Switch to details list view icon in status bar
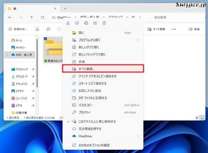Image resolution: width=208 pixels, height=153 pixels. pyautogui.click(x=197, y=118)
